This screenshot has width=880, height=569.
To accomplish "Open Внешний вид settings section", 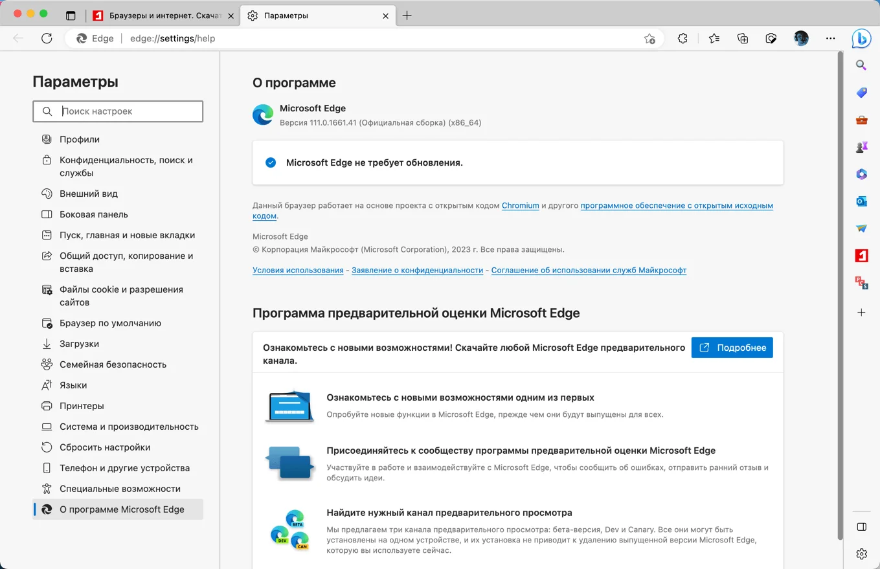I will 89,194.
